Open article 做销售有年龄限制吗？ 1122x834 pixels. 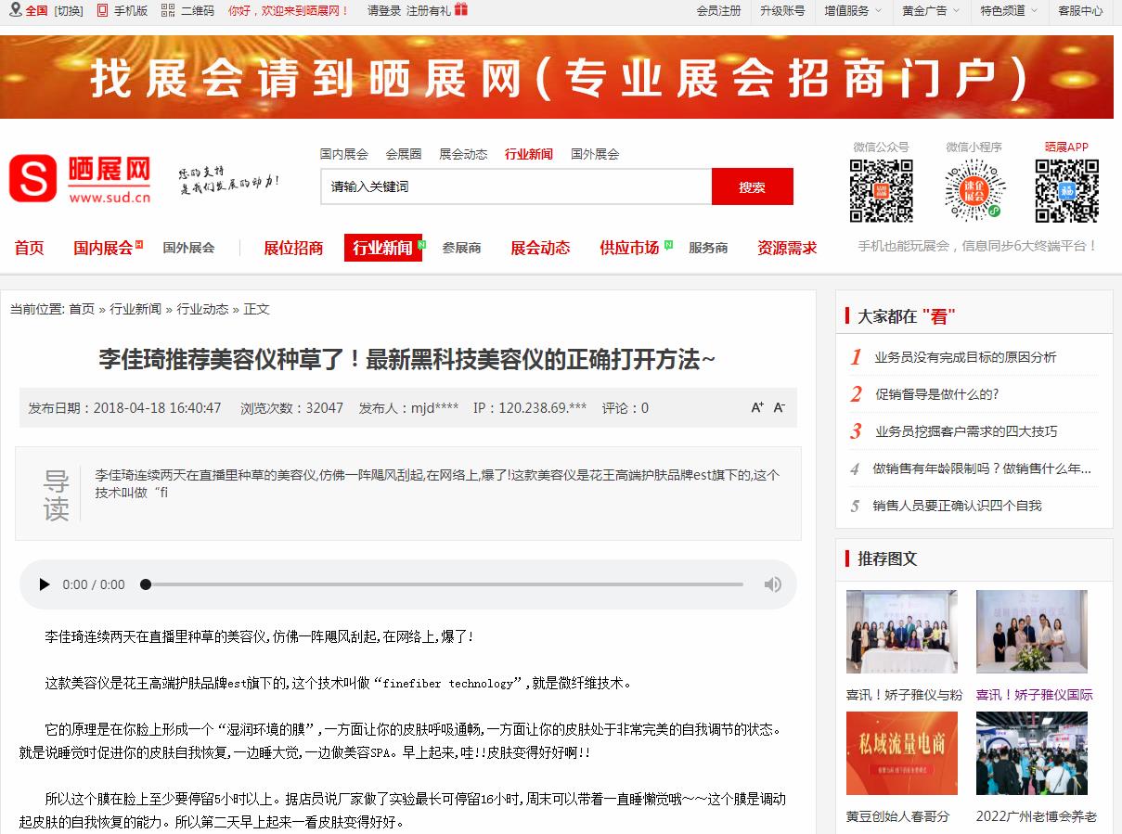coord(982,468)
